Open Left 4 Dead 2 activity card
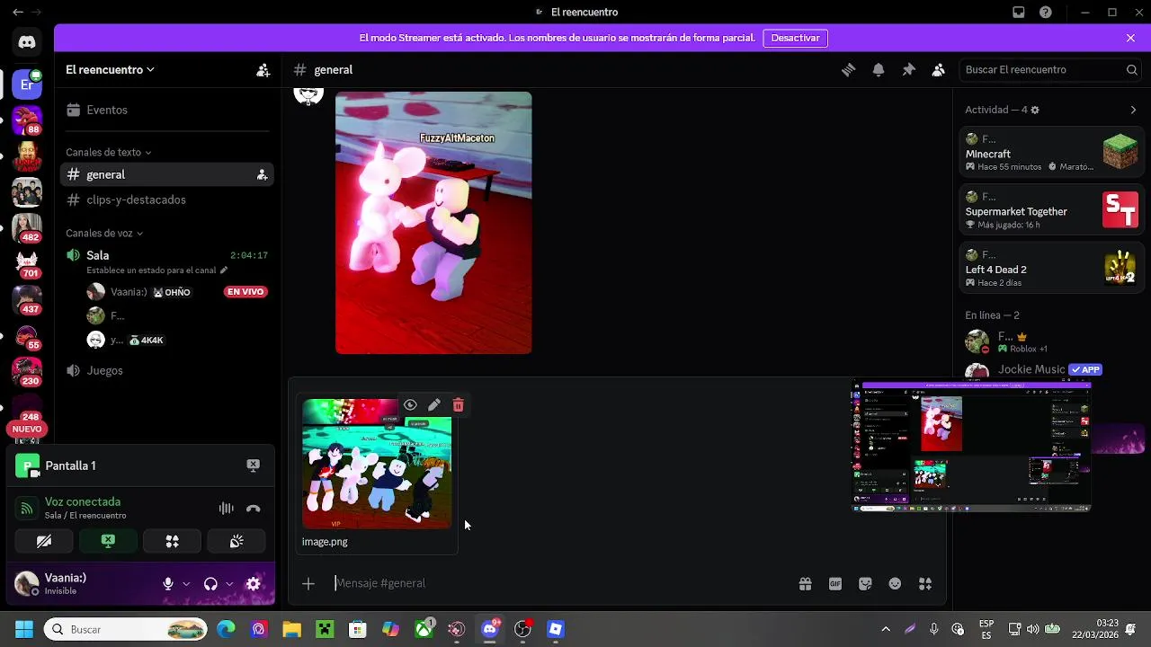 coord(1051,269)
